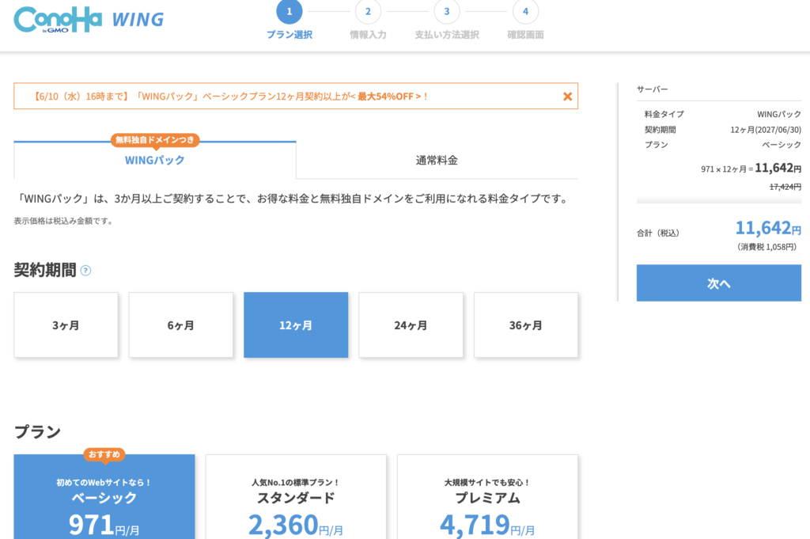Click the 契約期間 heading

[45, 270]
